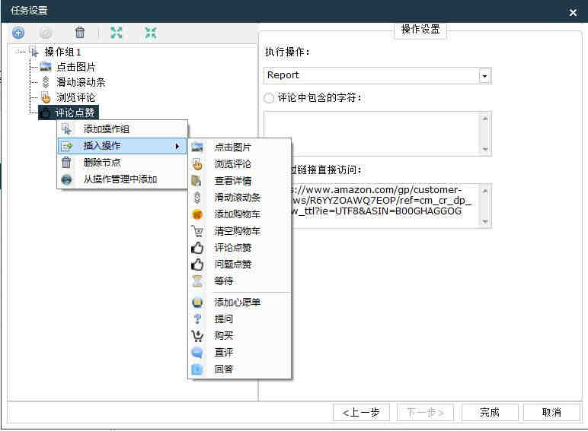Screen dimensions: 588x431
Task: Click up arrow of URL field scrollbar
Action: coord(485,191)
